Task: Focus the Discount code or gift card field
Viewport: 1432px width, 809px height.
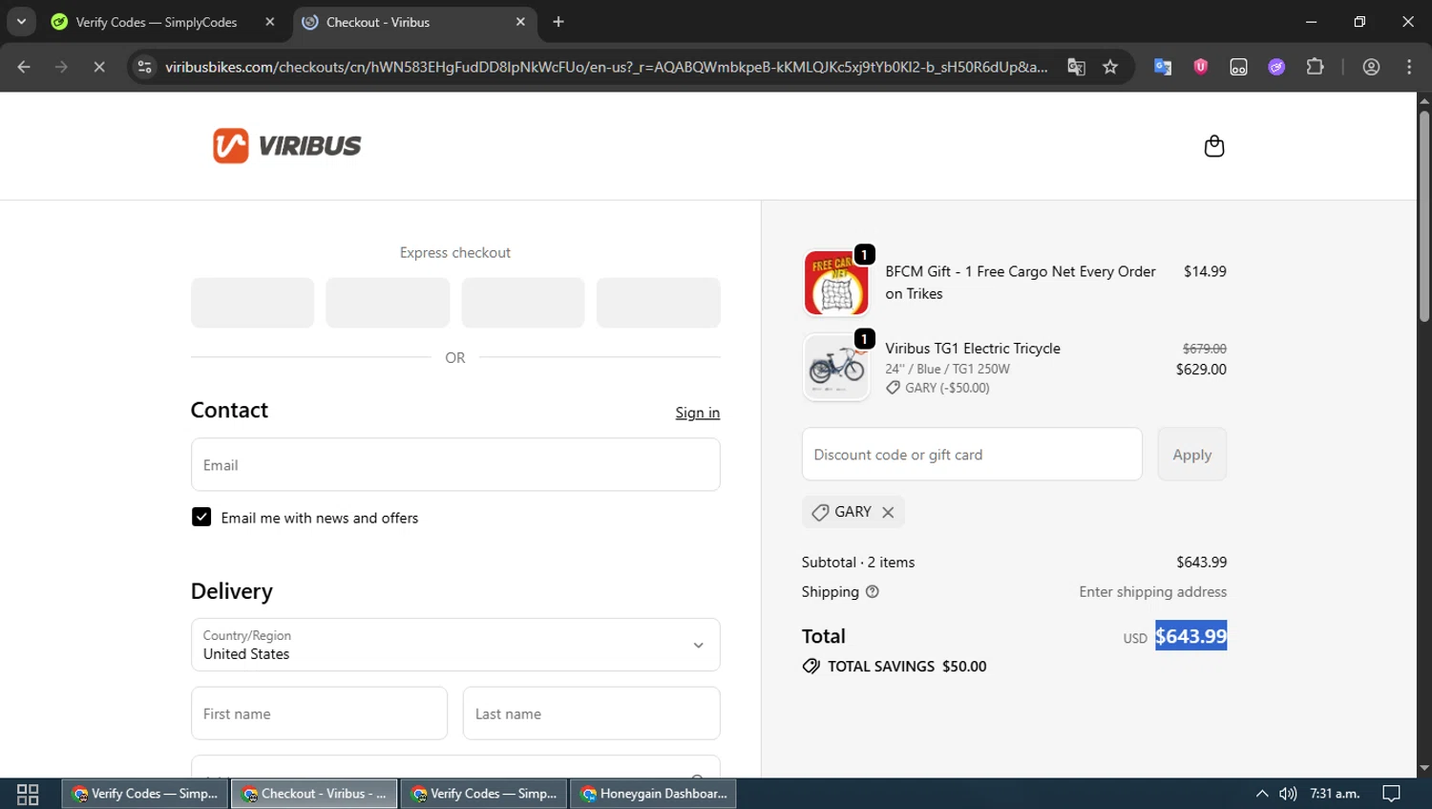Action: pos(972,455)
